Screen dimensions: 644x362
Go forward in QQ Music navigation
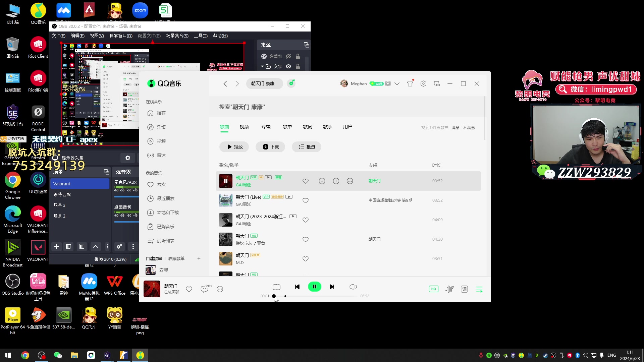click(x=237, y=83)
